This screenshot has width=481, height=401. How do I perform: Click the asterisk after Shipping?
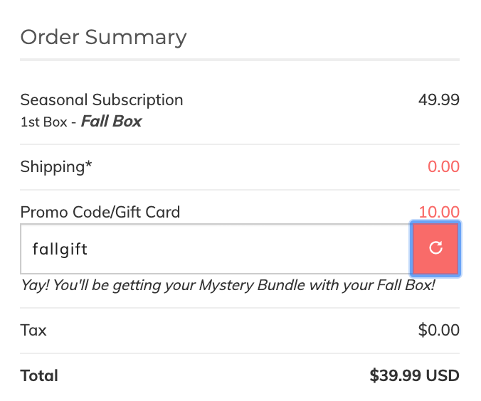[88, 164]
